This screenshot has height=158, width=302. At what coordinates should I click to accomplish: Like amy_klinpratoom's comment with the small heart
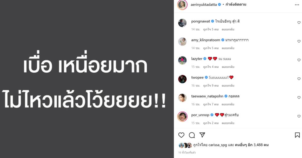299,41
